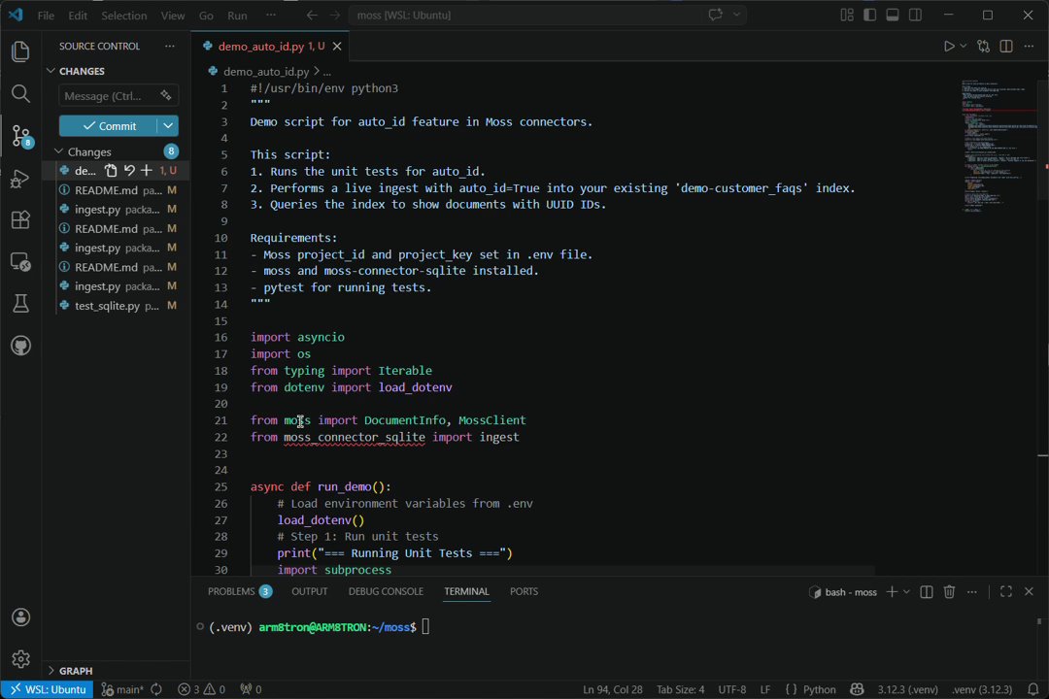Kill terminal with trash icon
This screenshot has width=1049, height=699.
click(x=949, y=591)
